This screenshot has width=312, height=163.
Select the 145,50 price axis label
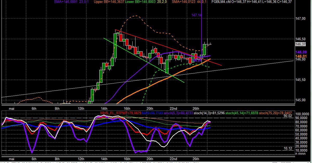pyautogui.click(x=300, y=80)
